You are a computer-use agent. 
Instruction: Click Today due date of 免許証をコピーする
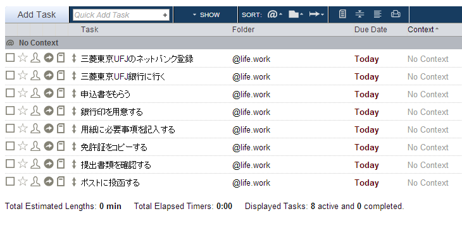[366, 147]
